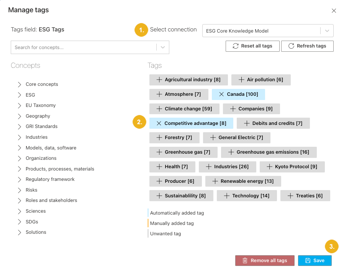This screenshot has width=344, height=274.
Task: Add the General Electric tag
Action: tap(213, 138)
